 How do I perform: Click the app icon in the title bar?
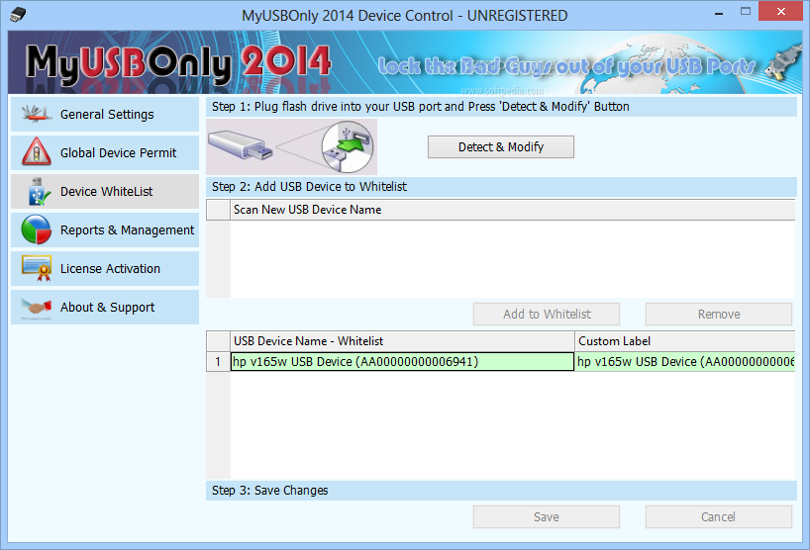[18, 15]
